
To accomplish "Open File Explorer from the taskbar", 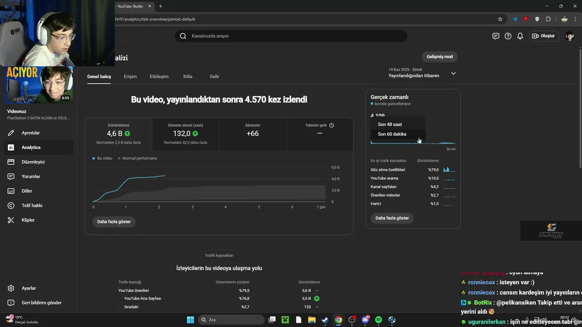I will pos(312,320).
